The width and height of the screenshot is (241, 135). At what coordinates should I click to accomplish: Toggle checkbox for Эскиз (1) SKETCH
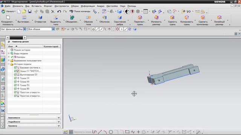15,71
